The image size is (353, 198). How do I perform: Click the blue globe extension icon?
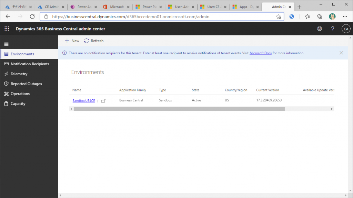click(292, 16)
